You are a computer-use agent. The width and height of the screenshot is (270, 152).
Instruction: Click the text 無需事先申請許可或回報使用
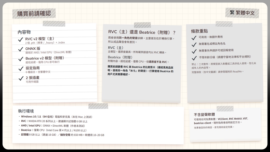tap(216, 50)
